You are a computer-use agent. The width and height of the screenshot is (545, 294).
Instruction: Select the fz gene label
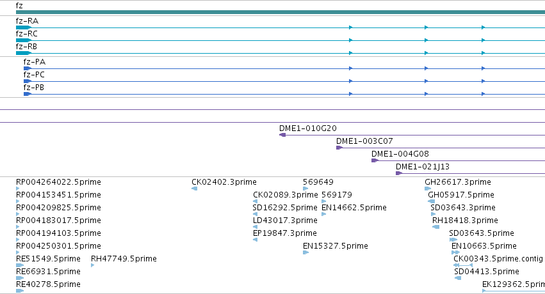click(x=19, y=6)
